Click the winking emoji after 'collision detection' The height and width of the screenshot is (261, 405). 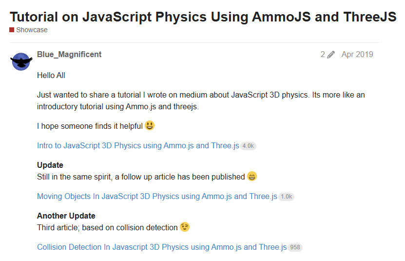pos(185,227)
